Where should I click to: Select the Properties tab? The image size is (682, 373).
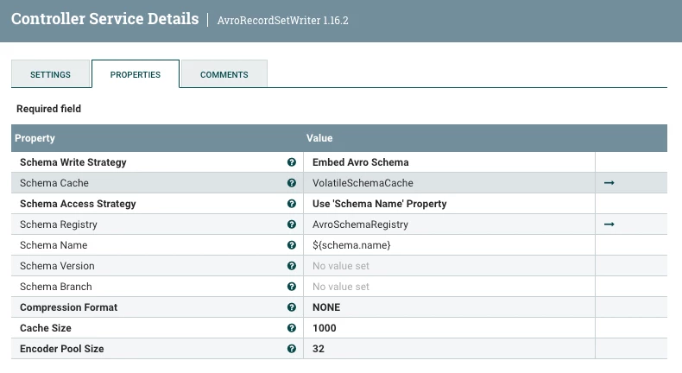point(136,74)
